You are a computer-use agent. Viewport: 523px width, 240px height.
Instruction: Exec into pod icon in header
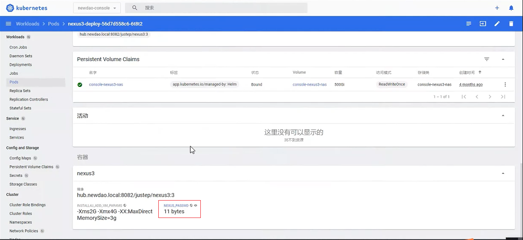click(483, 24)
